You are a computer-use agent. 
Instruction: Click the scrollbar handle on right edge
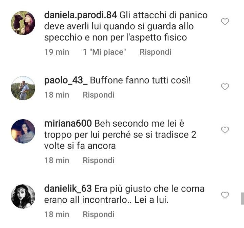(243, 199)
